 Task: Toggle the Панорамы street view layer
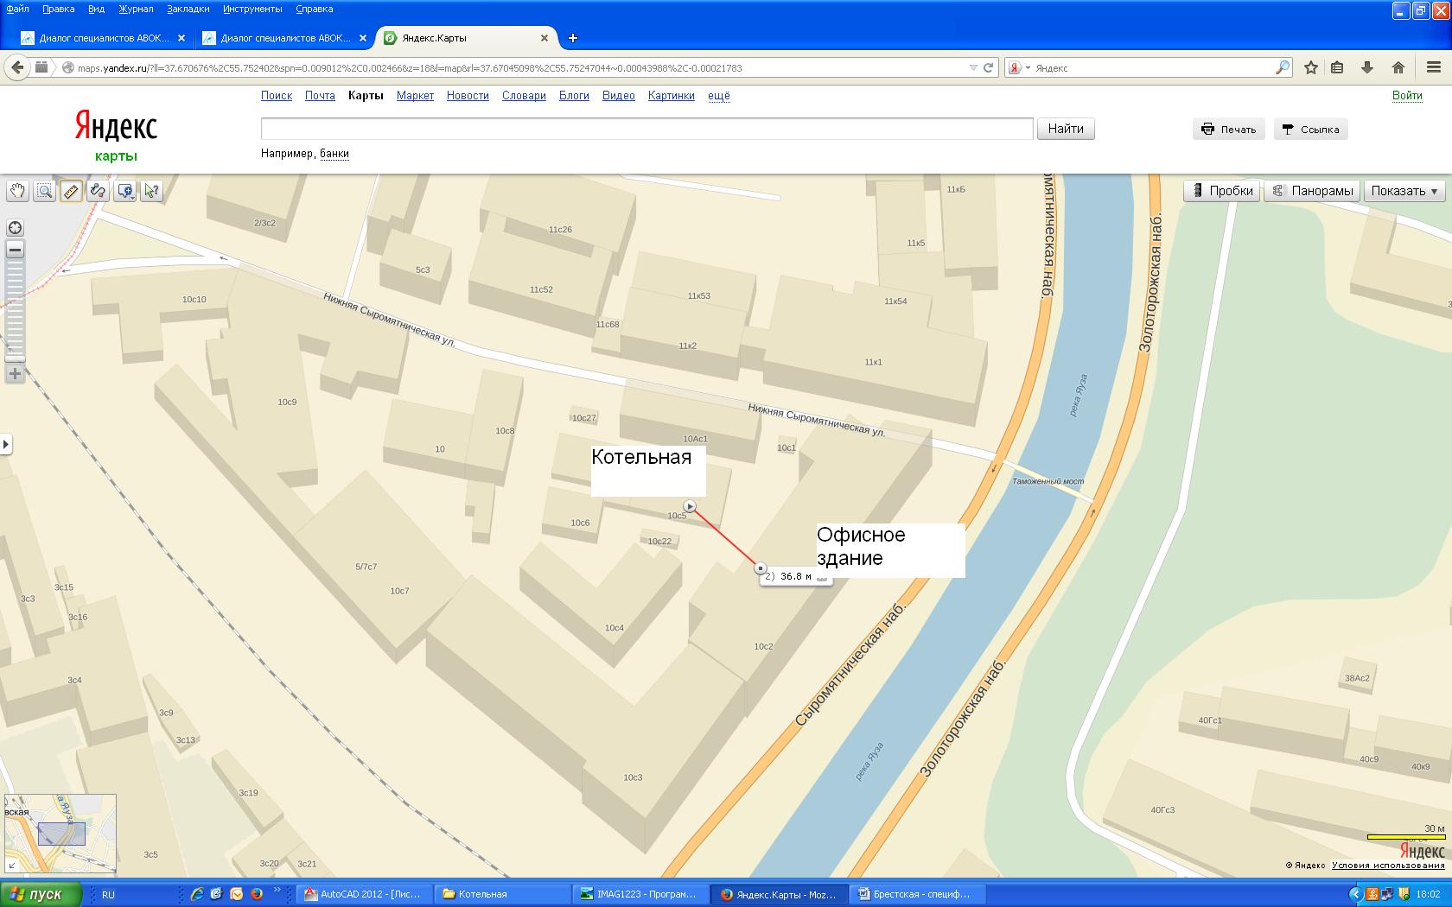pyautogui.click(x=1312, y=191)
